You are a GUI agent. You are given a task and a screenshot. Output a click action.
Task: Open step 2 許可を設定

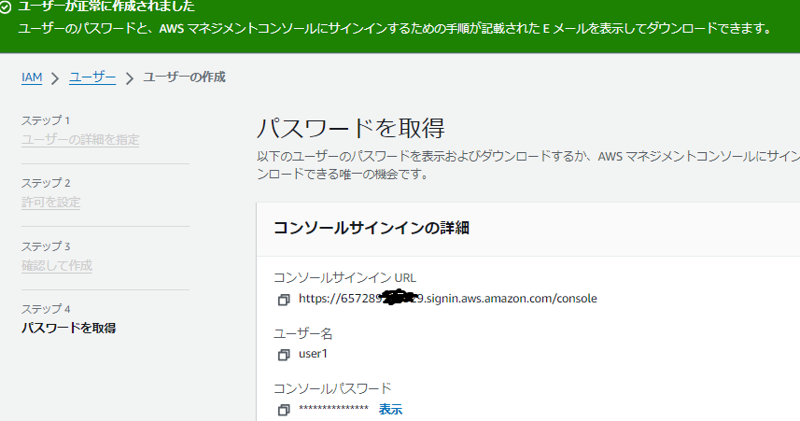tap(51, 203)
